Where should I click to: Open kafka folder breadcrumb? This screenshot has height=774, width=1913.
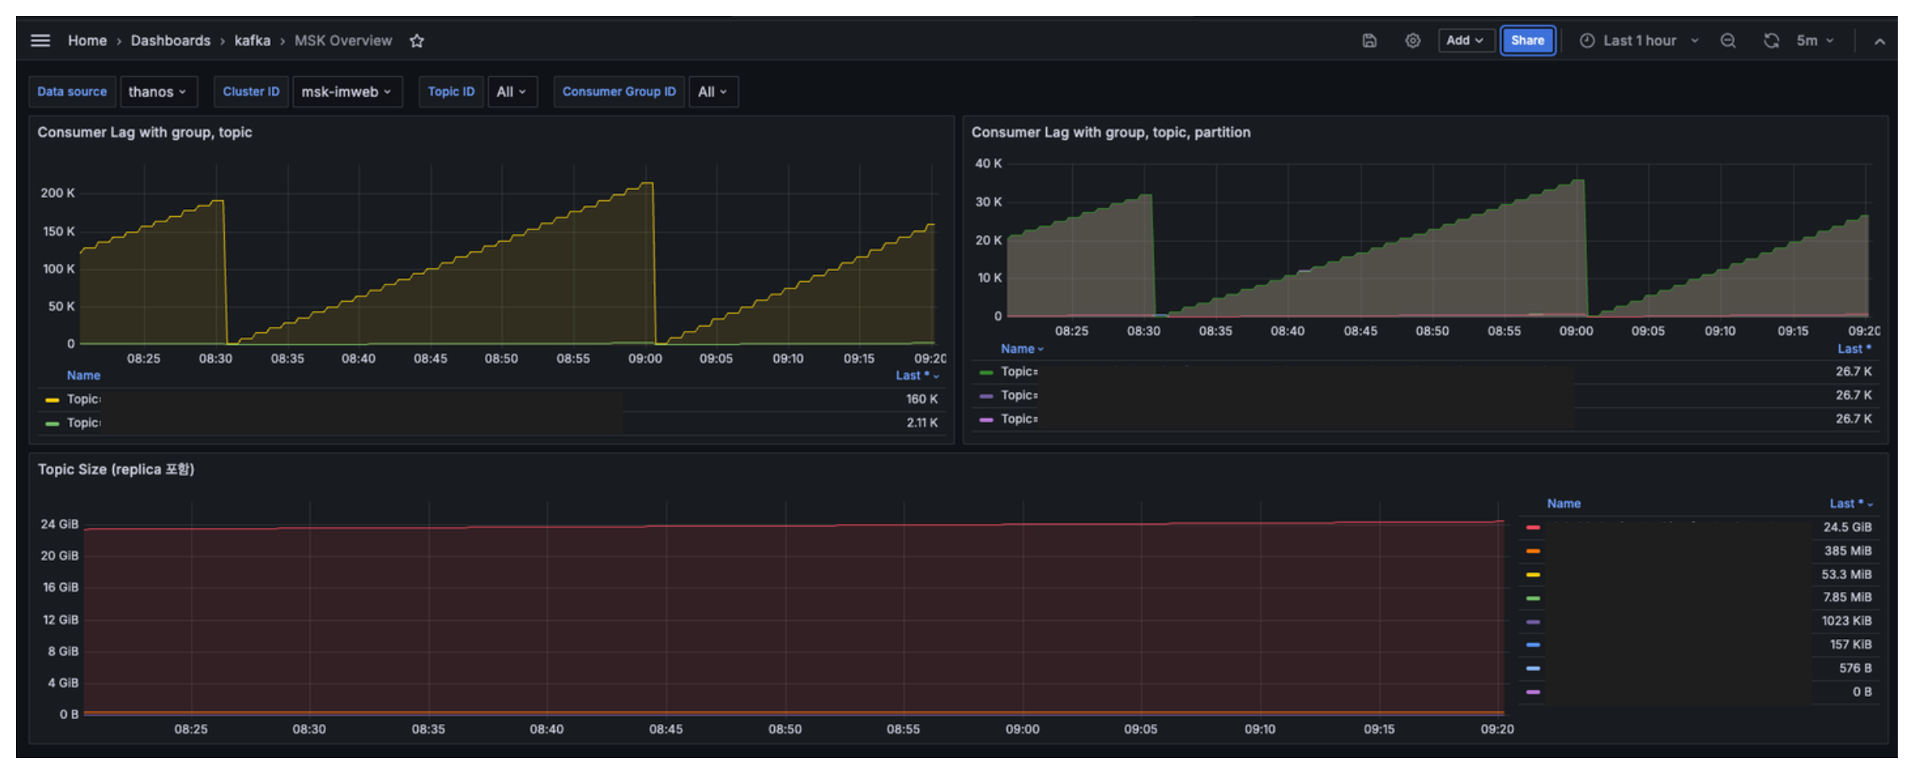tap(252, 41)
